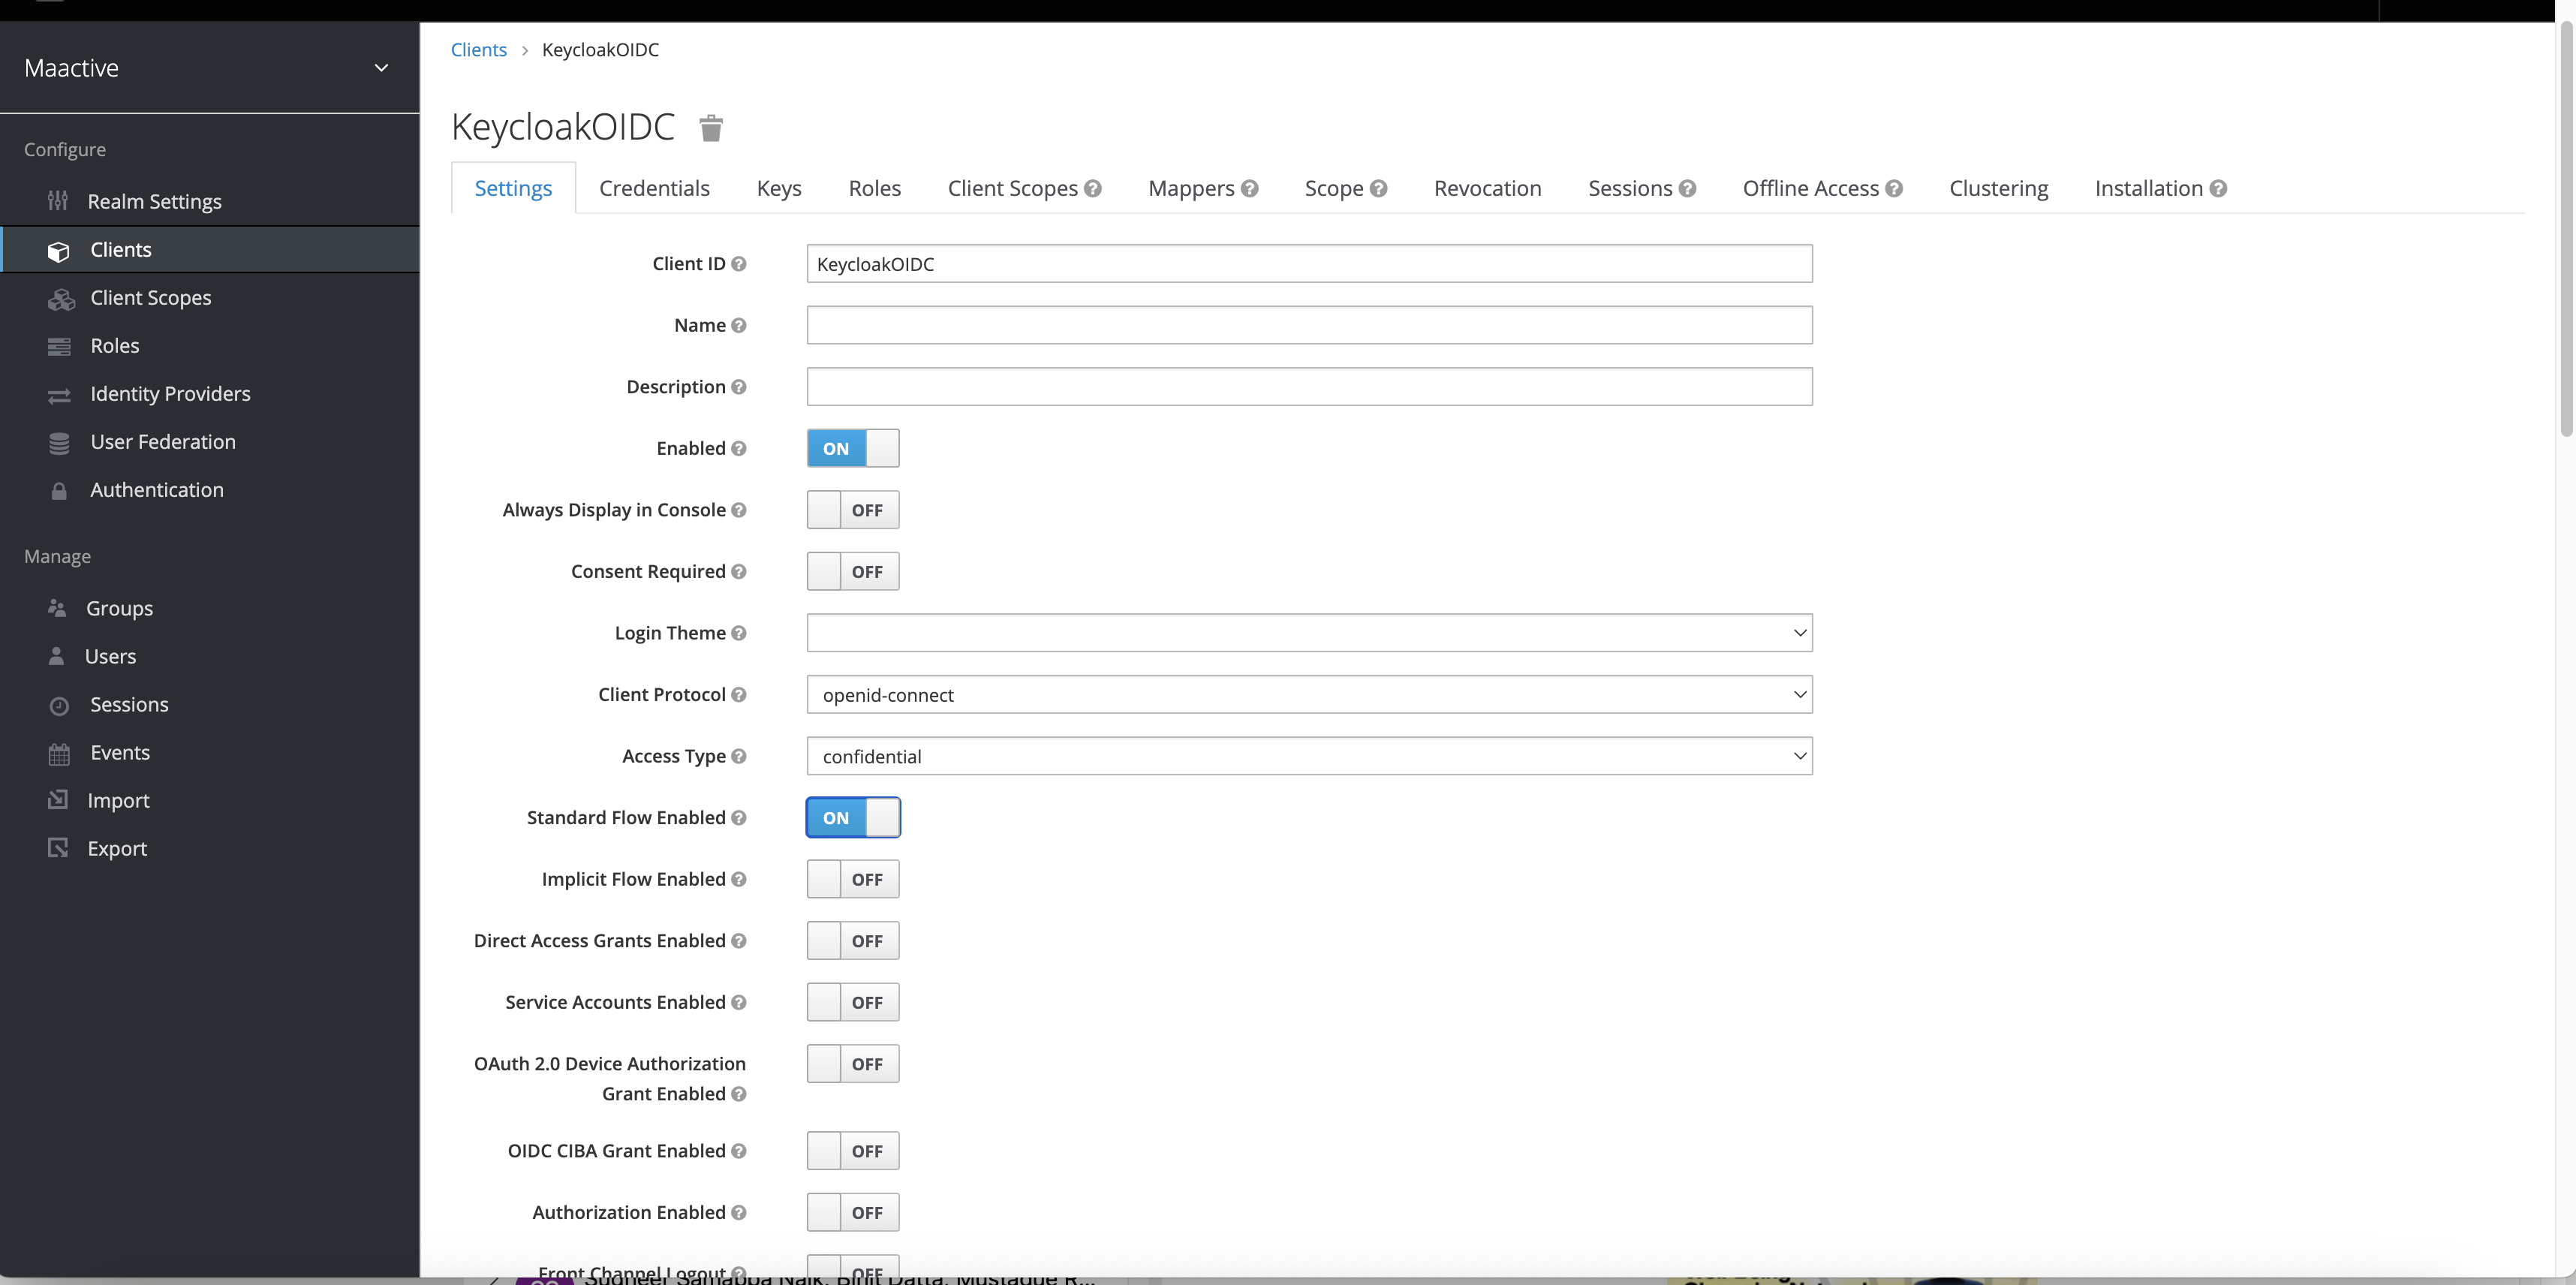Show help tooltip for Consent Required
The height and width of the screenshot is (1285, 2576).
click(x=739, y=571)
